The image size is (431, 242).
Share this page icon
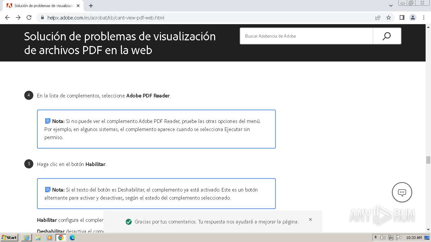click(x=378, y=17)
